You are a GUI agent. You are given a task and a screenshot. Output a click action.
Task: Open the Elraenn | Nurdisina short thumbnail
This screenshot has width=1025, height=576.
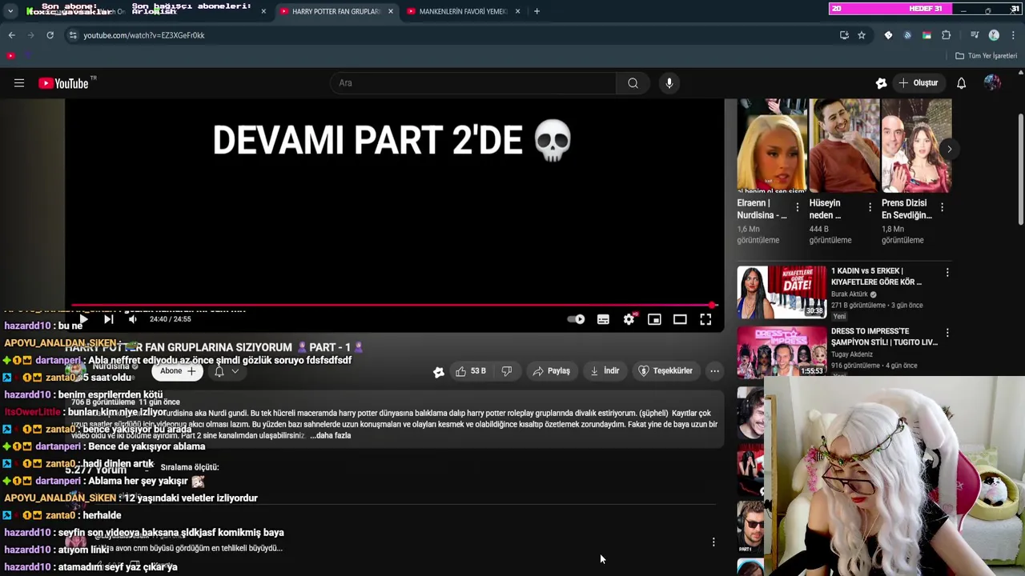[773, 146]
